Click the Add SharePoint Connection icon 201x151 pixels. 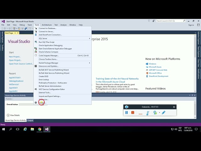point(36,35)
